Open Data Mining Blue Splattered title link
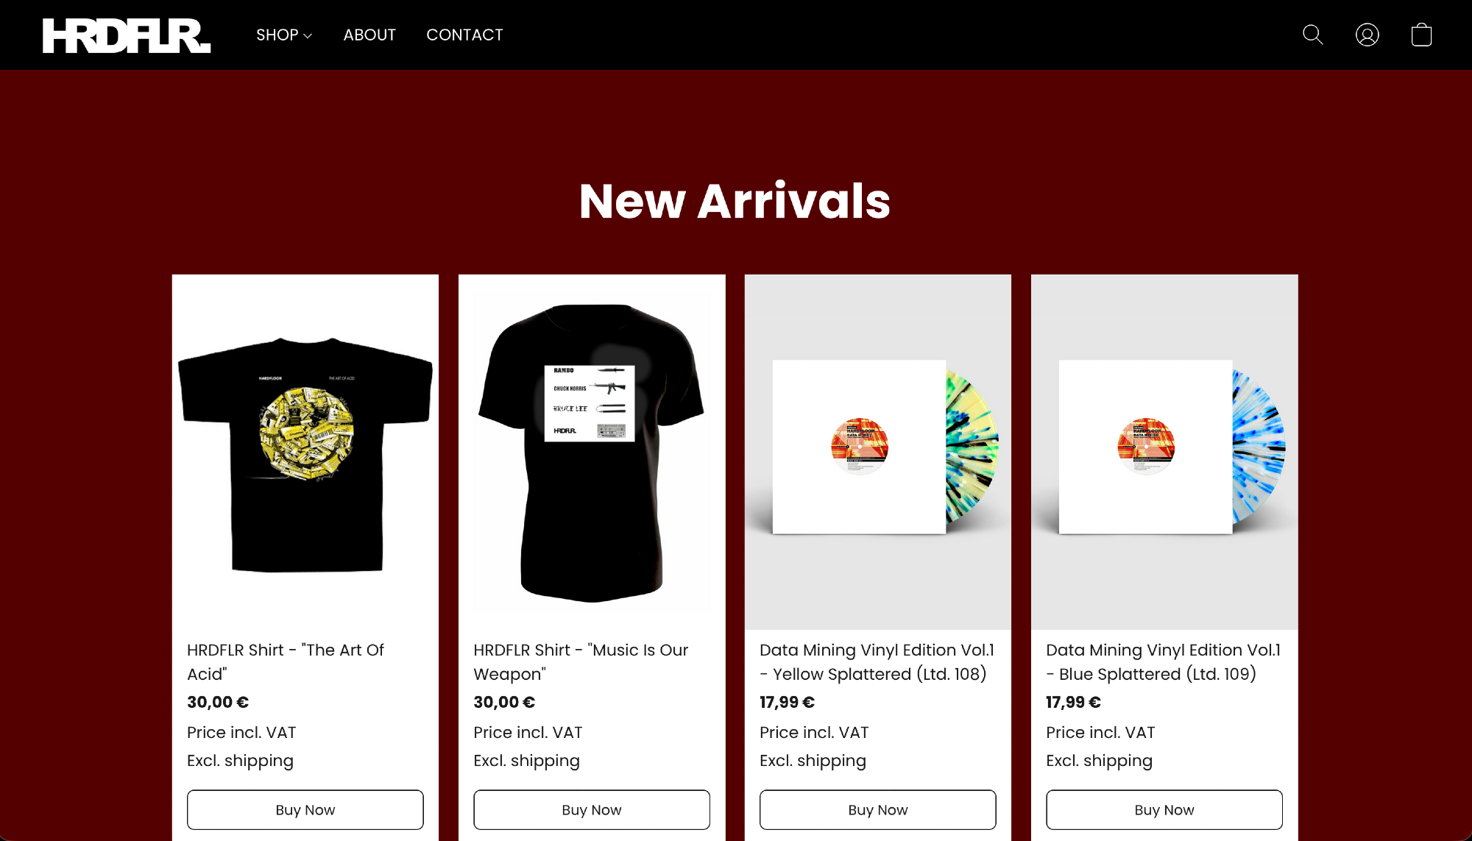 (x=1164, y=662)
